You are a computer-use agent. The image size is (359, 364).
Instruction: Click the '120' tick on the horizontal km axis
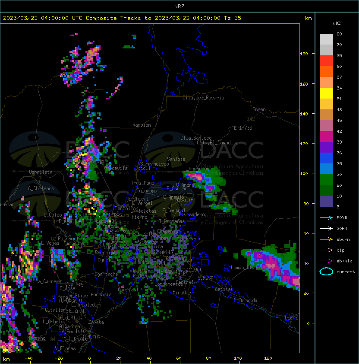[x=268, y=358]
